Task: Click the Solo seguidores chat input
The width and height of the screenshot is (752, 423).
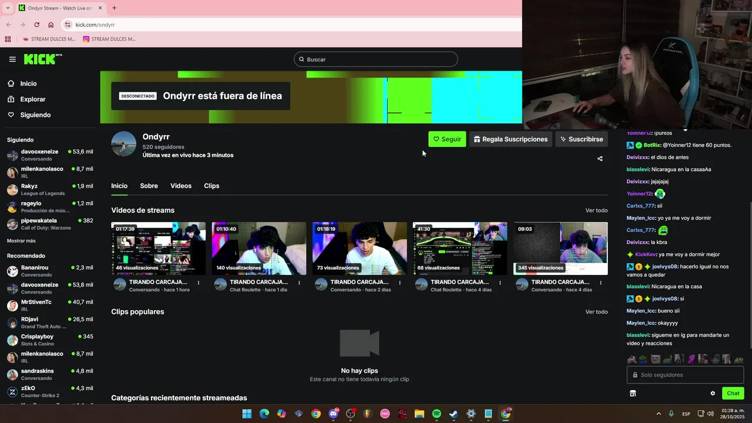Action: tap(685, 375)
